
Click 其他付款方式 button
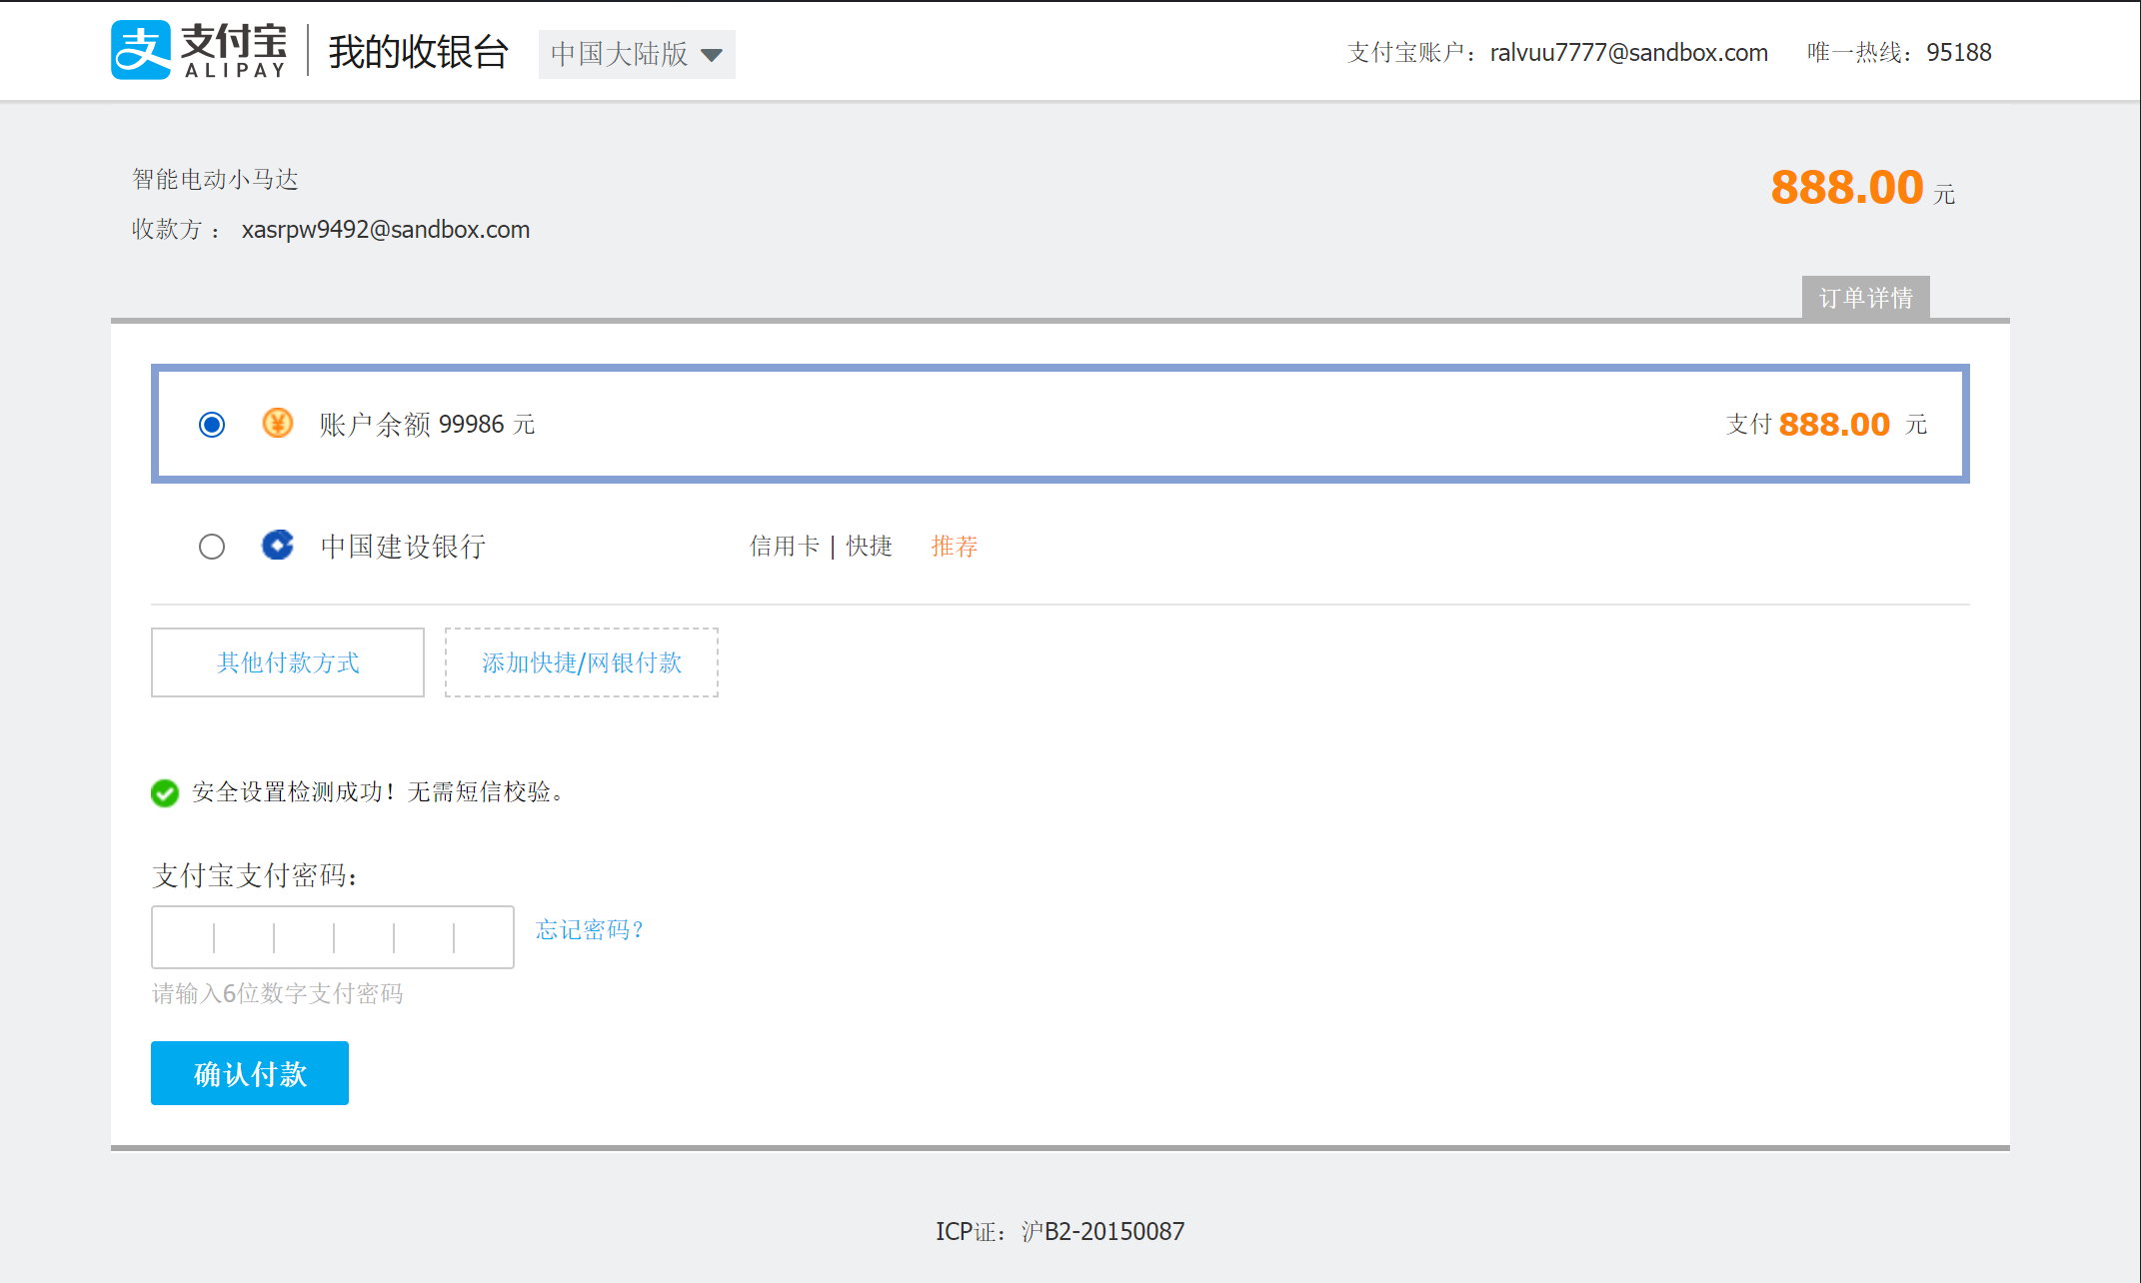(x=288, y=662)
